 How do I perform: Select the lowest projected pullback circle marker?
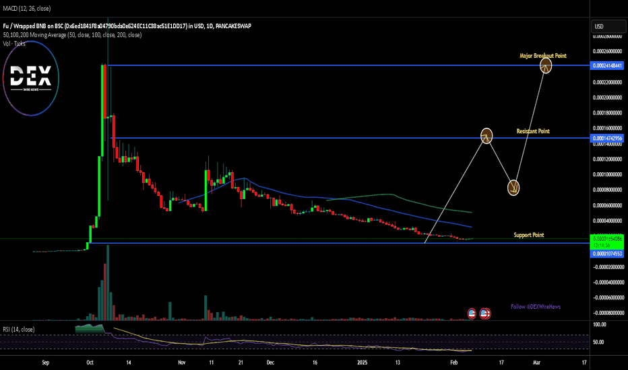click(x=513, y=188)
